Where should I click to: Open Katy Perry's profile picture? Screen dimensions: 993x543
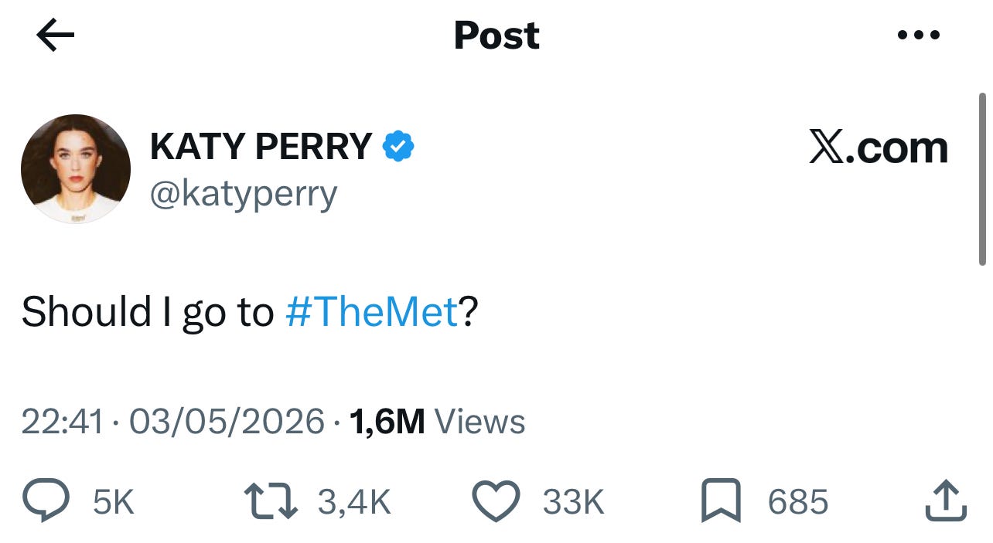click(x=76, y=169)
